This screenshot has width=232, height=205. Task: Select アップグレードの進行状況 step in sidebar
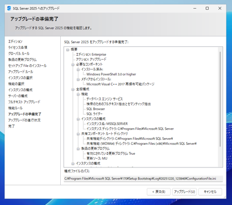coord(24,120)
